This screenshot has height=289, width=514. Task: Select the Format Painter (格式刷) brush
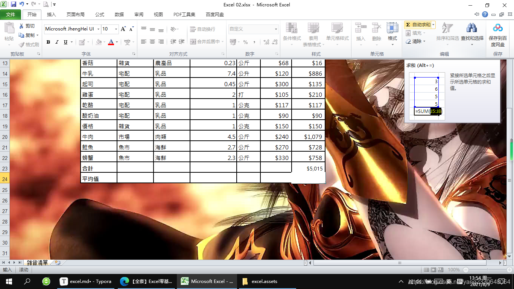(29, 44)
